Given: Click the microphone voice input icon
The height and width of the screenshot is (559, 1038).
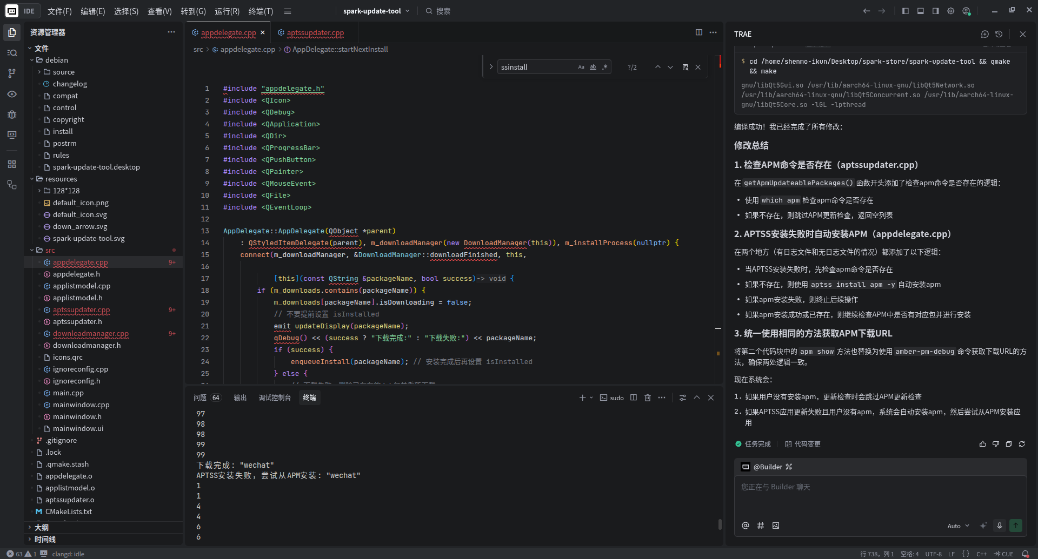Looking at the screenshot, I should (999, 526).
